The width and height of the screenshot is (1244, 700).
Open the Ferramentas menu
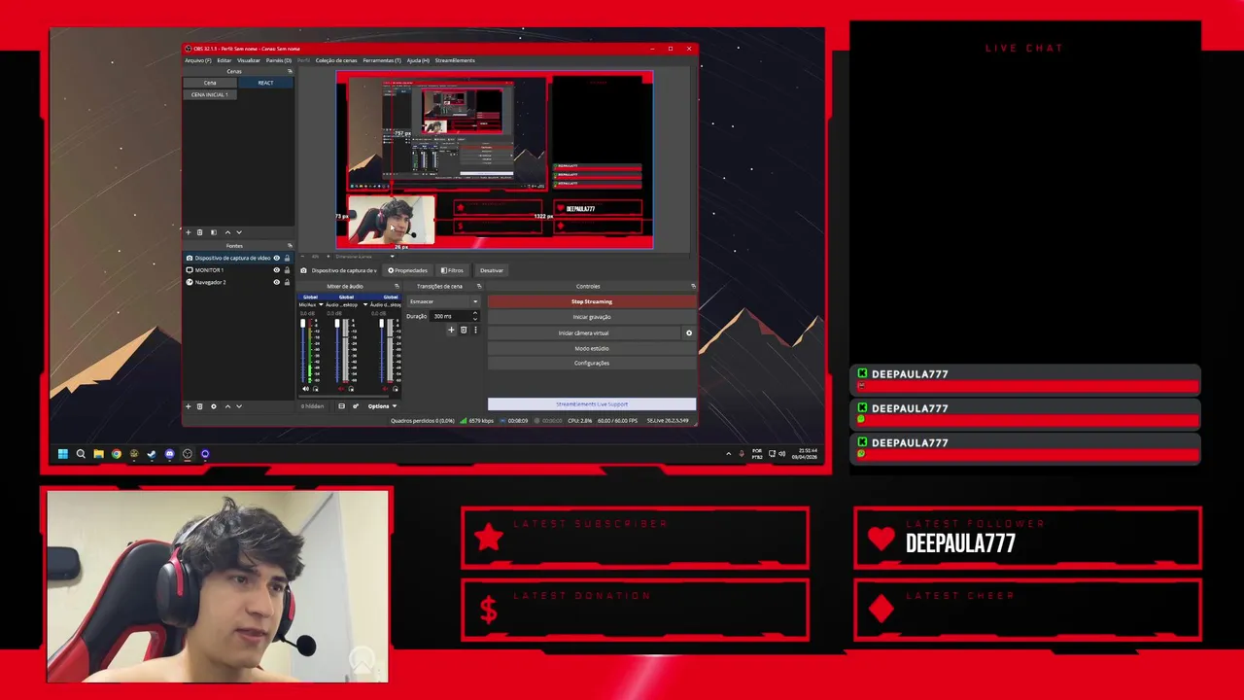(x=382, y=60)
